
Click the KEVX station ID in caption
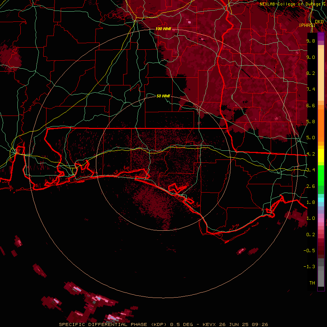210,324
